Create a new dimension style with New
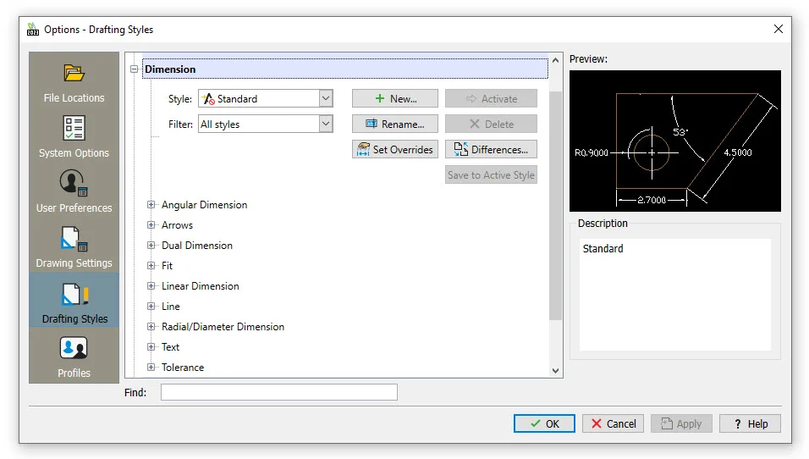 pyautogui.click(x=395, y=99)
